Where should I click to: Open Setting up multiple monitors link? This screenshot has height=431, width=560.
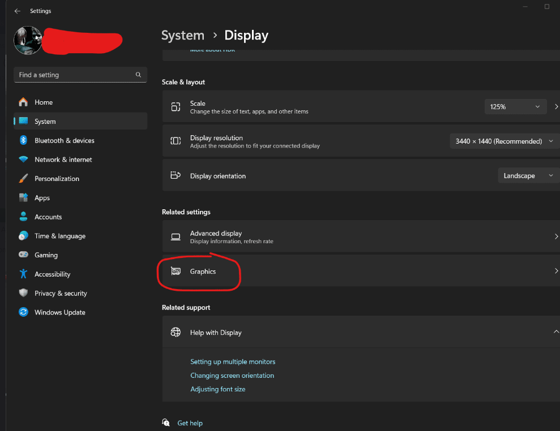tap(233, 362)
